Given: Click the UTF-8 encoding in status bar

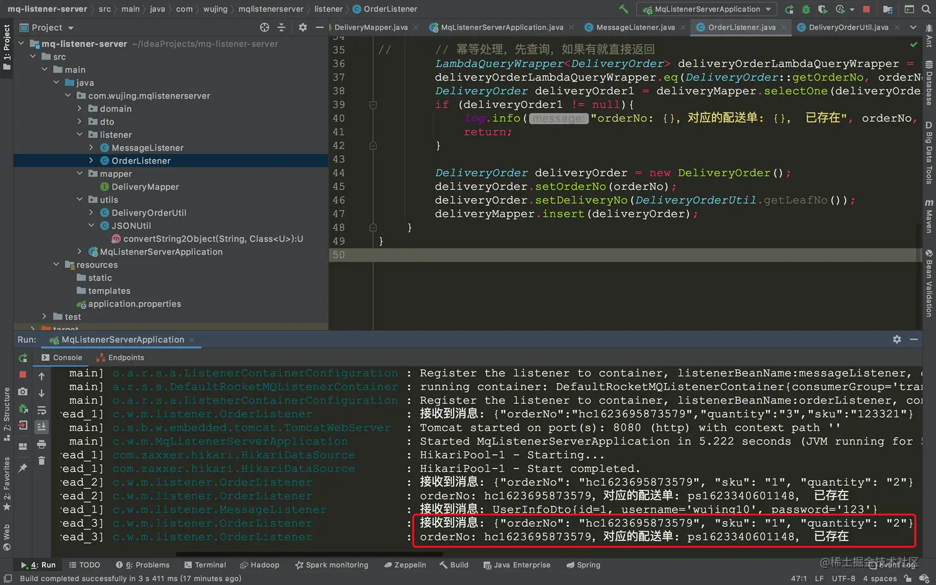Looking at the screenshot, I should pos(843,579).
